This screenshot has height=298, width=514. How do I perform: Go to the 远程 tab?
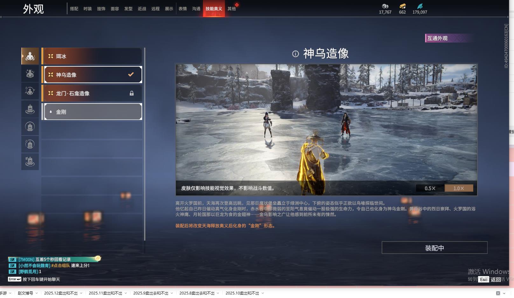click(156, 9)
